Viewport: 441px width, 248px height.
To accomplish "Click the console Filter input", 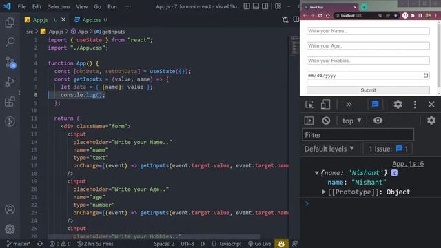I will [358, 135].
